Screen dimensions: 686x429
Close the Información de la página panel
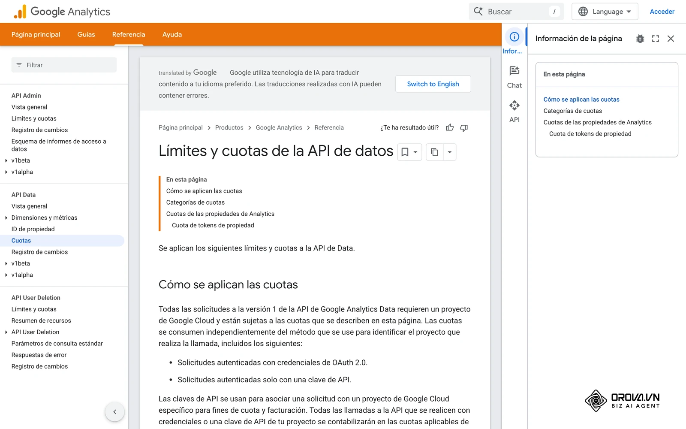click(671, 39)
